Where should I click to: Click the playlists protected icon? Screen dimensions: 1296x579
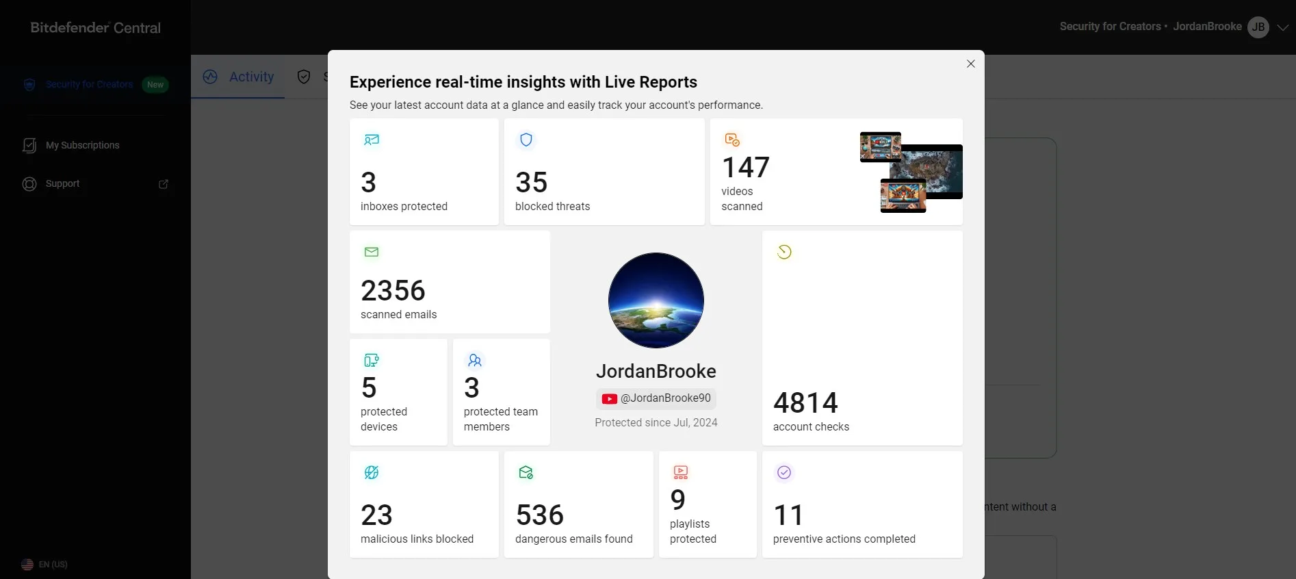coord(681,472)
